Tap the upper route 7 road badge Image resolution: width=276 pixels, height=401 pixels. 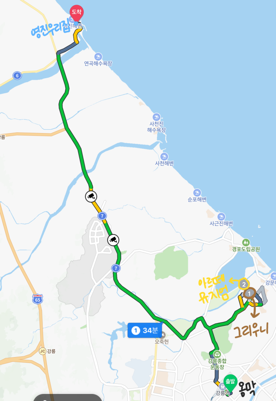point(102,216)
